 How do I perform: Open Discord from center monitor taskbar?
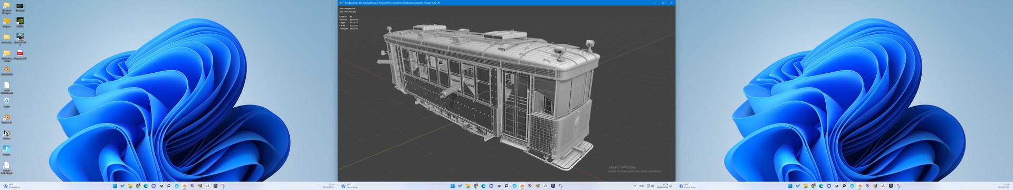(x=491, y=186)
